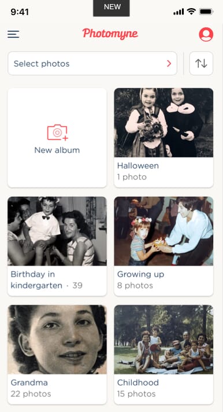Image resolution: width=223 pixels, height=412 pixels.
Task: Open the Birthday in kindergarten album photo
Action: click(57, 231)
